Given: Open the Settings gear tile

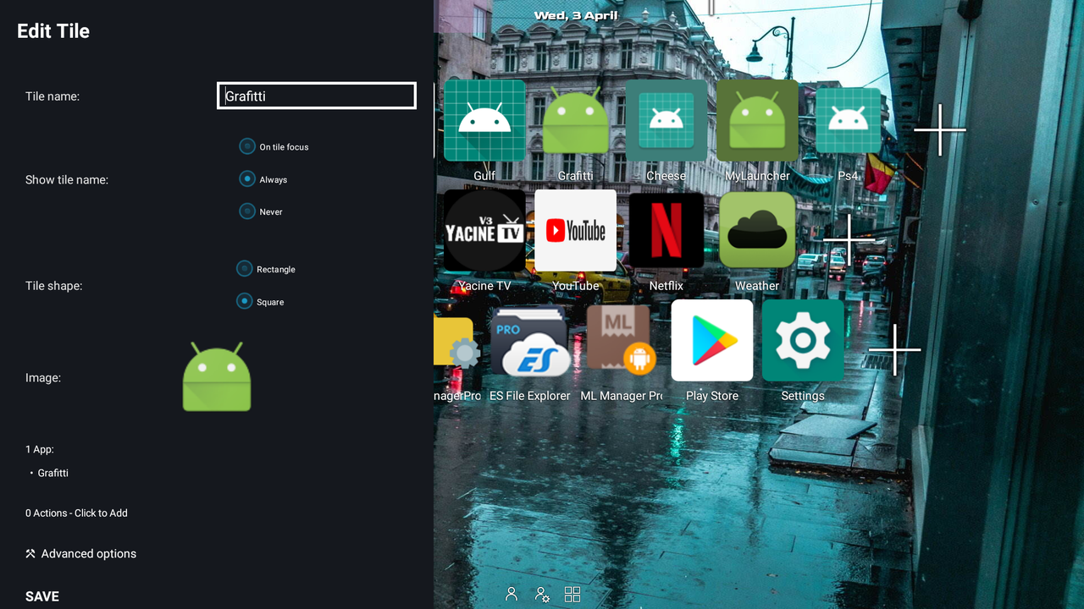Looking at the screenshot, I should [803, 340].
